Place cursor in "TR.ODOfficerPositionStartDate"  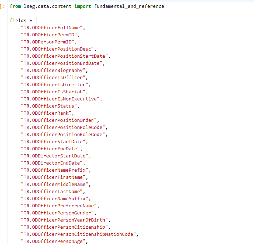pyautogui.click(x=64, y=56)
